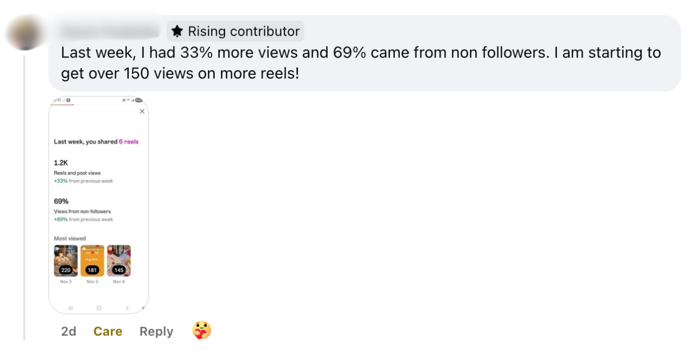689x357 pixels.
Task: Click the 69% views from non-followers stat
Action: coord(61,201)
